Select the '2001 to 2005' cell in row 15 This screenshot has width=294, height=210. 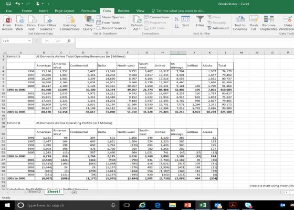20,112
